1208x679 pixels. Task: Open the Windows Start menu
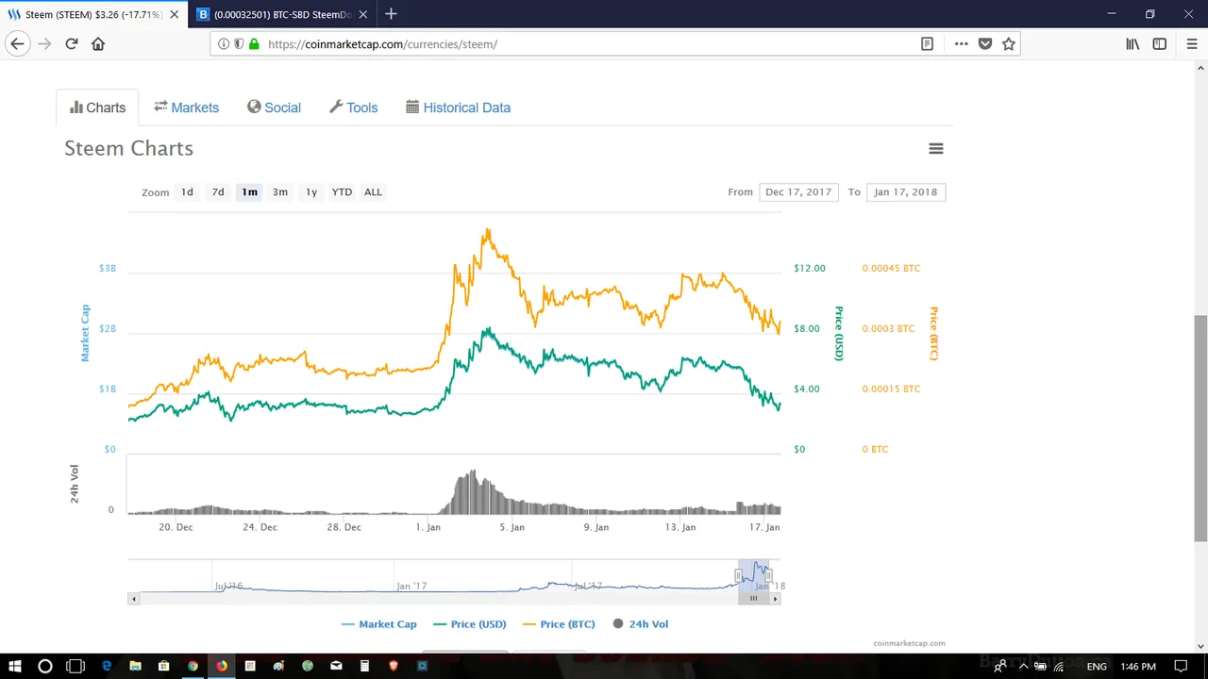coord(14,666)
